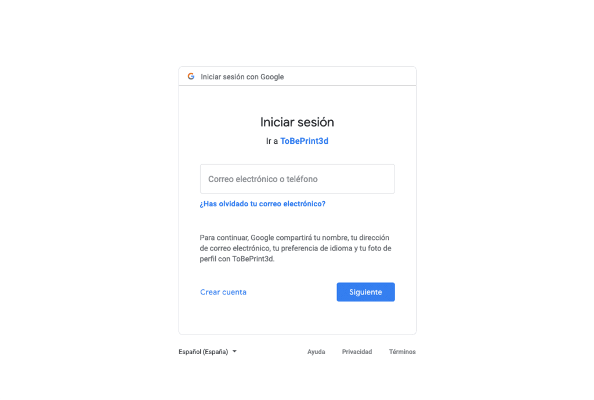This screenshot has height=400, width=594.
Task: Click the large "Iniciar sesión" heading
Action: click(297, 122)
